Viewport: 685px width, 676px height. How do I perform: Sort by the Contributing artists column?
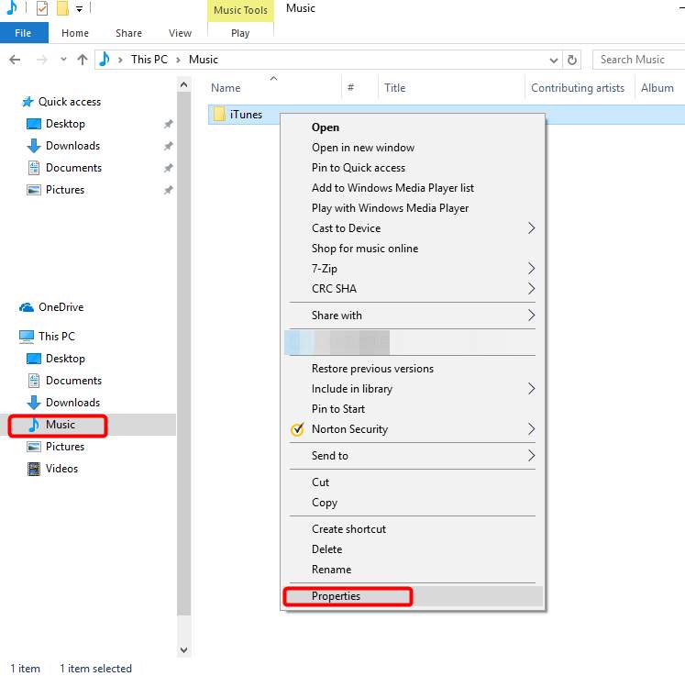[x=577, y=88]
